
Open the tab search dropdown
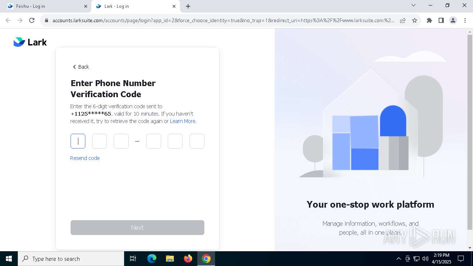[x=414, y=6]
